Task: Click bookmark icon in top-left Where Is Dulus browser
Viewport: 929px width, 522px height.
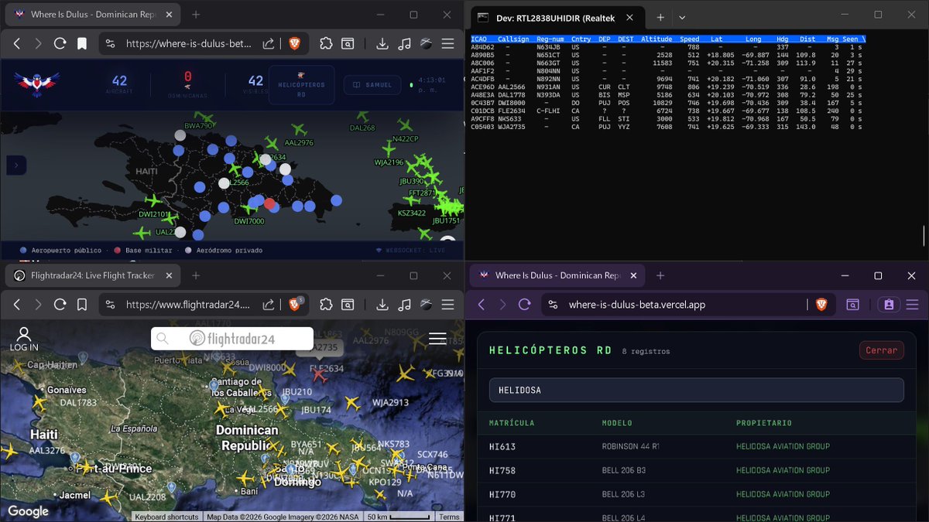Action: 81,44
